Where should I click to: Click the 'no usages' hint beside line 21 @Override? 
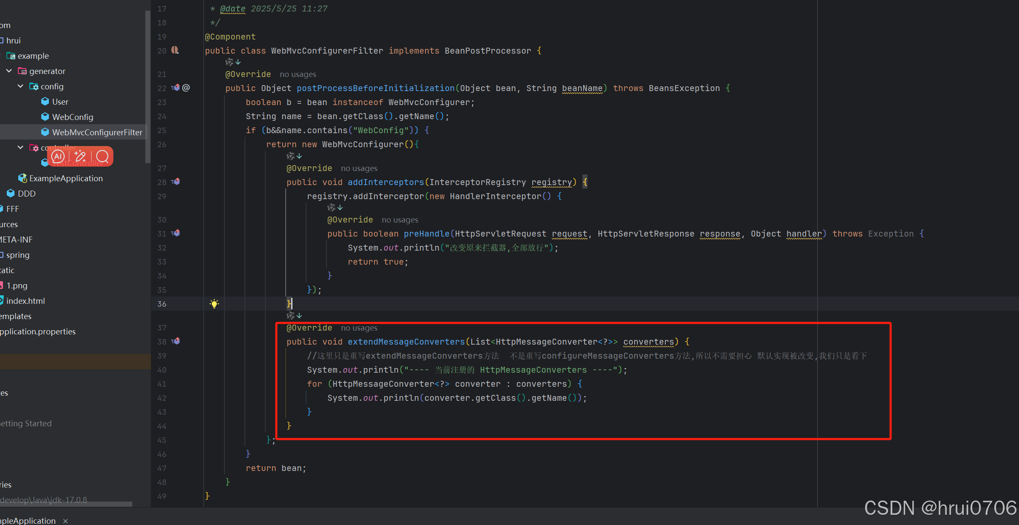(x=298, y=74)
